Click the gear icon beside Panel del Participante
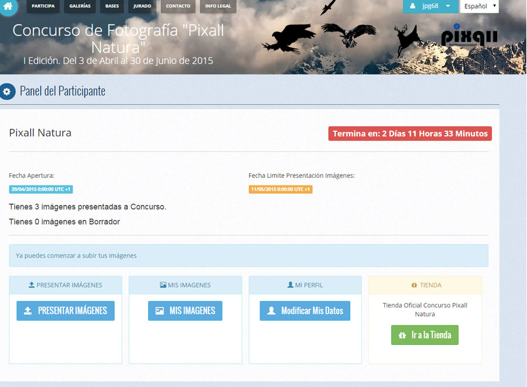527x387 pixels. (7, 91)
